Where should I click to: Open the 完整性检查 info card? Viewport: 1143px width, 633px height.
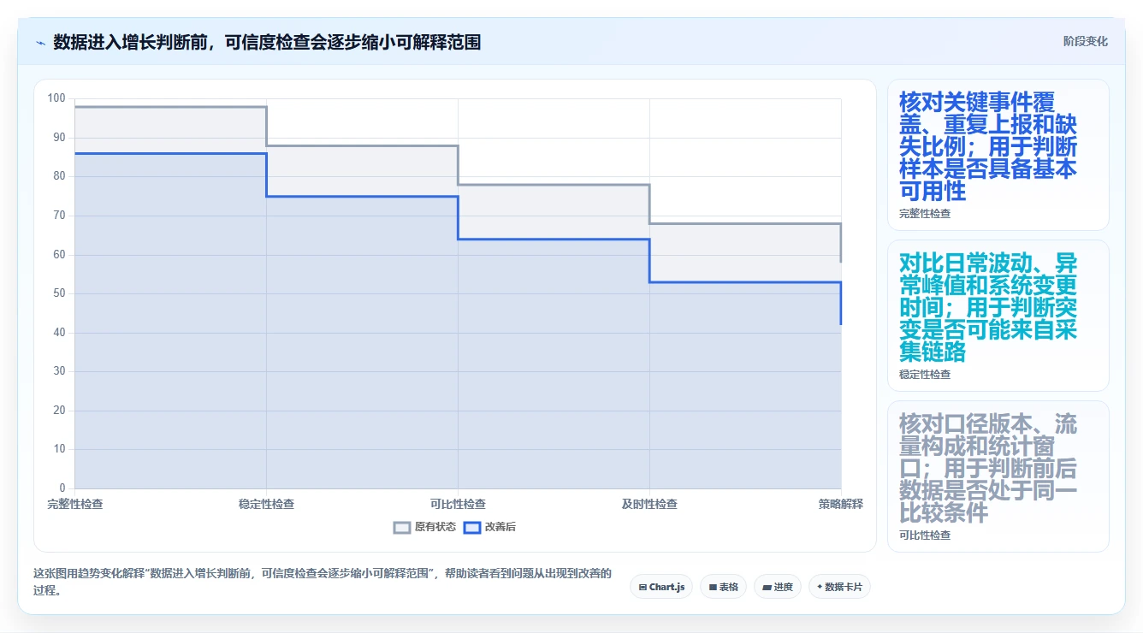[998, 155]
